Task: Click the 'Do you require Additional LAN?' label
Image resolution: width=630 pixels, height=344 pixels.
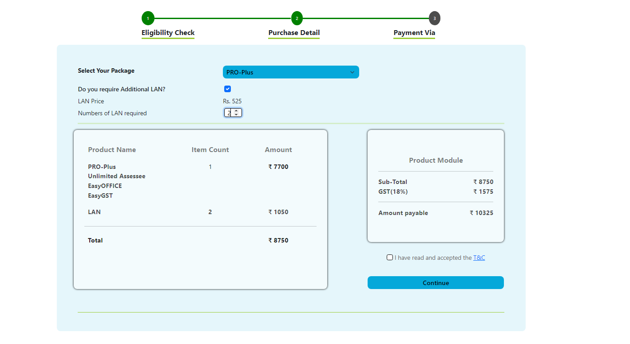Action: pos(122,89)
